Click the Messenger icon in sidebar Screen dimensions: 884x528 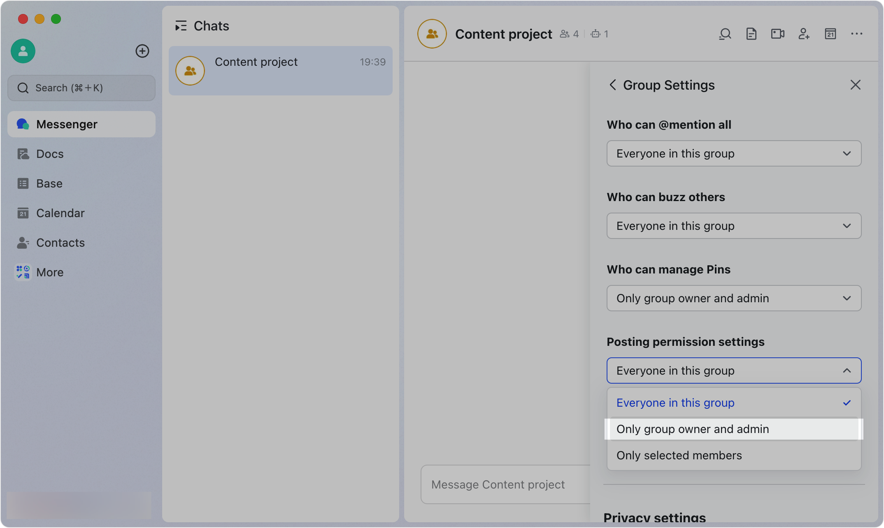pyautogui.click(x=23, y=124)
